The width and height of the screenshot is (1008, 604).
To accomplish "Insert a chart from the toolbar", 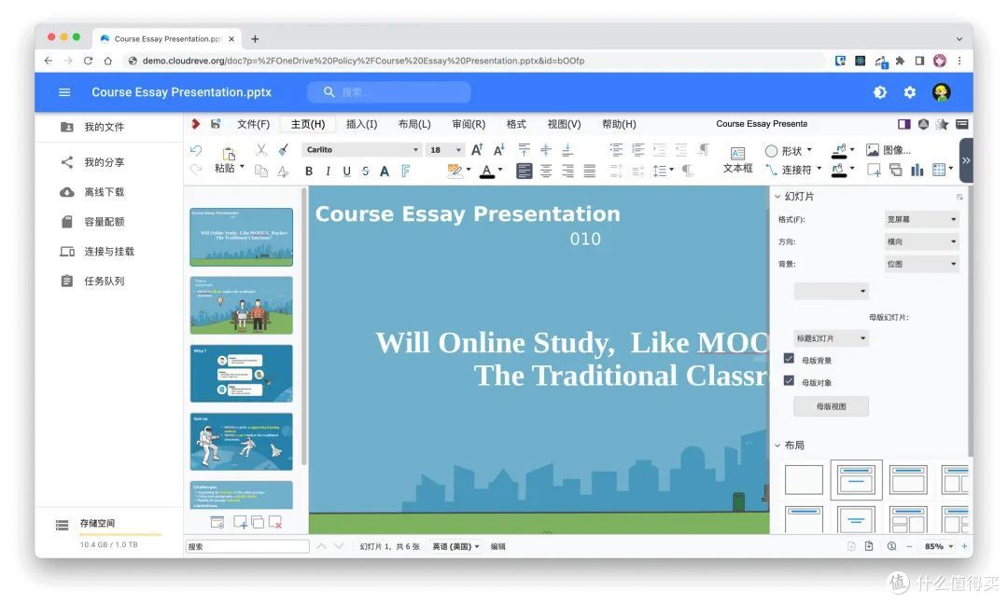I will tap(917, 170).
